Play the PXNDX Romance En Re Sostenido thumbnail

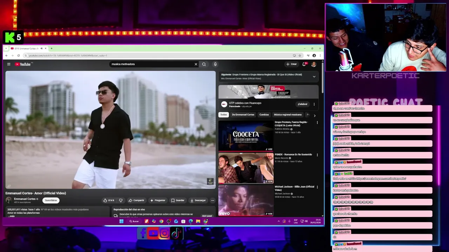coord(246,168)
